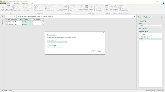Count rows in the table
The width and height of the screenshot is (165, 92).
pyautogui.click(x=16, y=10)
